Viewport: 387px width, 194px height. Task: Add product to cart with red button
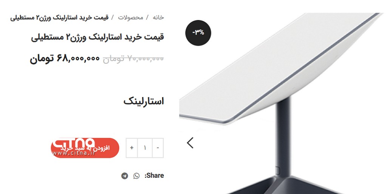coord(85,148)
